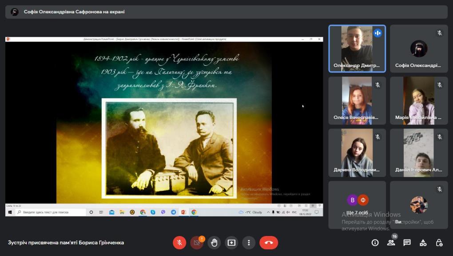This screenshot has height=256, width=453.
Task: Expand the 'Ще 7 осіб' tile
Action: (x=357, y=204)
